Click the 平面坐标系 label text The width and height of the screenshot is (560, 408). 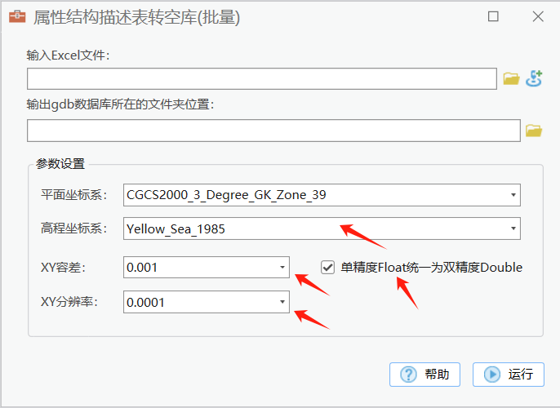coord(73,195)
